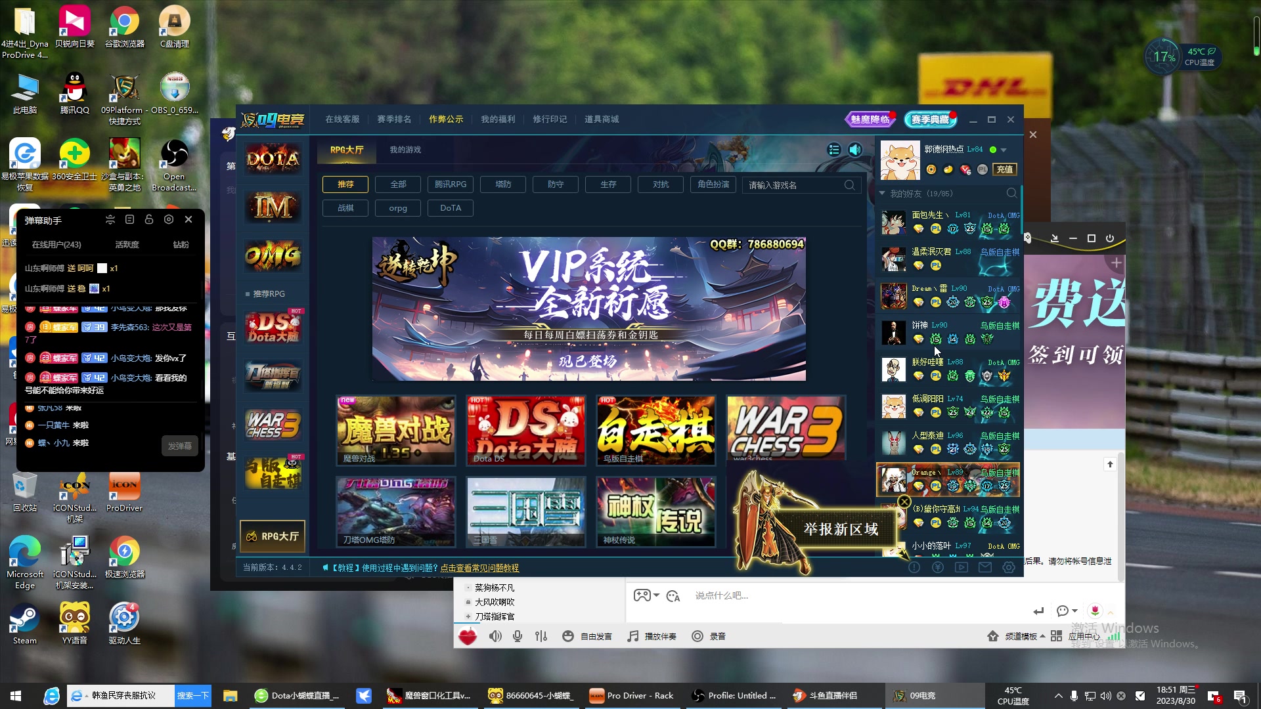Image resolution: width=1261 pixels, height=709 pixels.
Task: Click 播放伴奏 music note button
Action: click(x=652, y=636)
